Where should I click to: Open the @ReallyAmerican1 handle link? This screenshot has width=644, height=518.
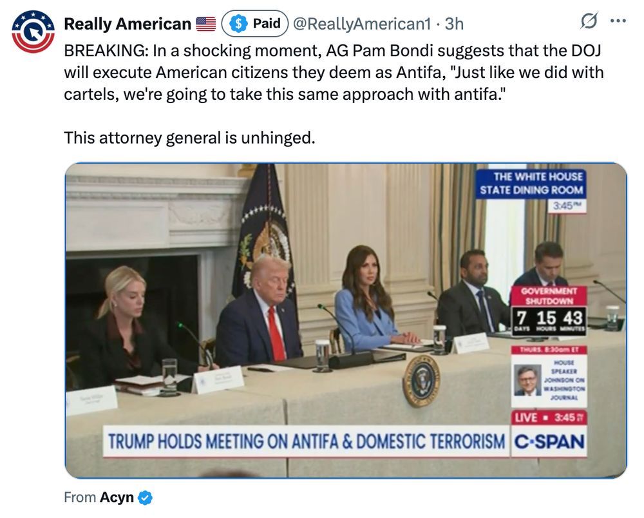[362, 24]
